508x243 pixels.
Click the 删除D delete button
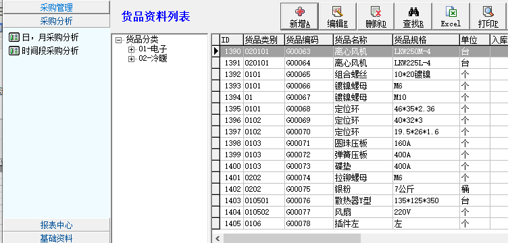375,16
